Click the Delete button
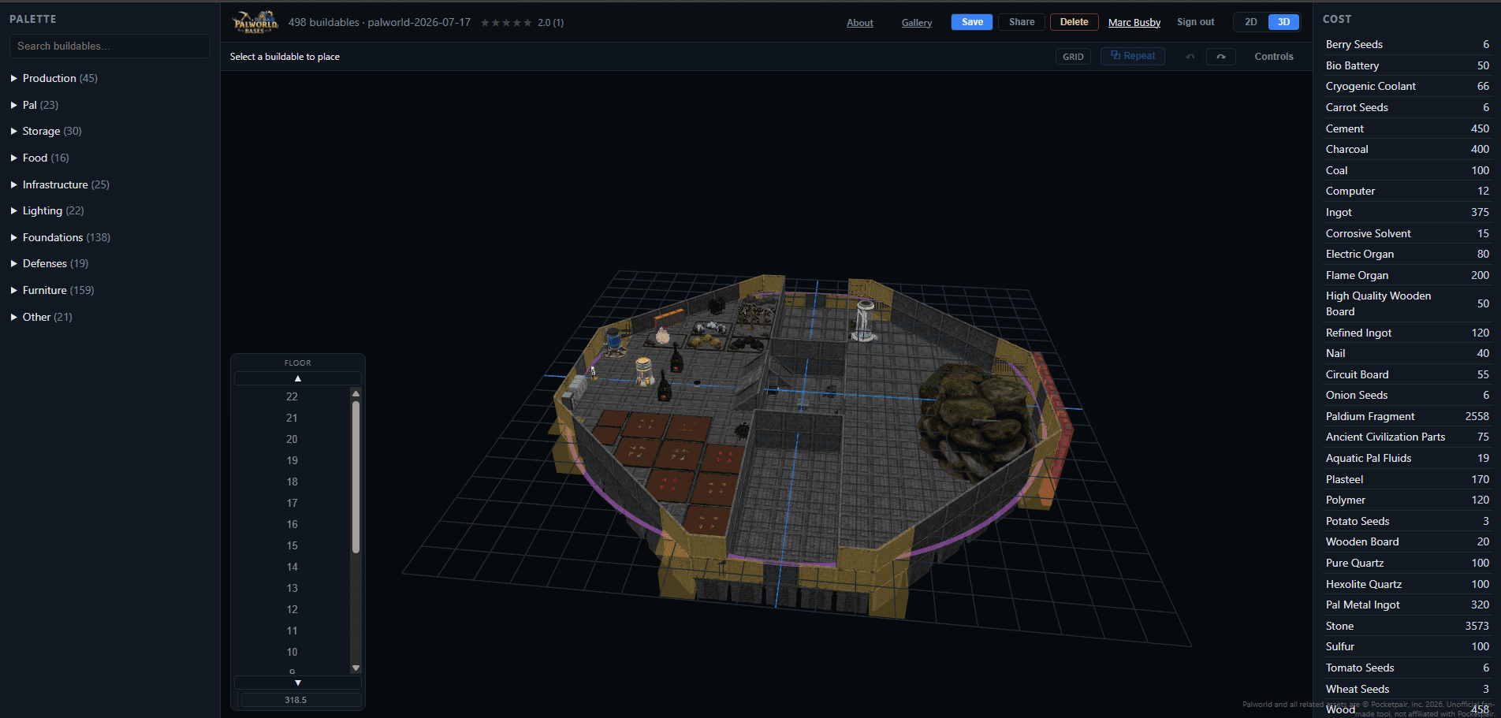This screenshot has height=718, width=1501. click(x=1074, y=22)
